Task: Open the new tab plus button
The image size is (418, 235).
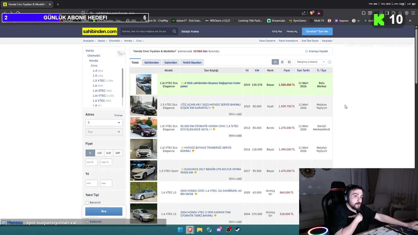Action: (58, 4)
